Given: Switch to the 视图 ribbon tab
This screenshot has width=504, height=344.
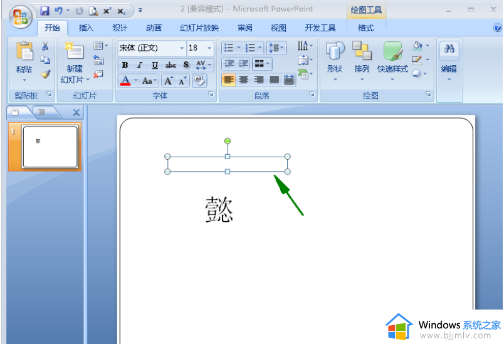Looking at the screenshot, I should 278,28.
